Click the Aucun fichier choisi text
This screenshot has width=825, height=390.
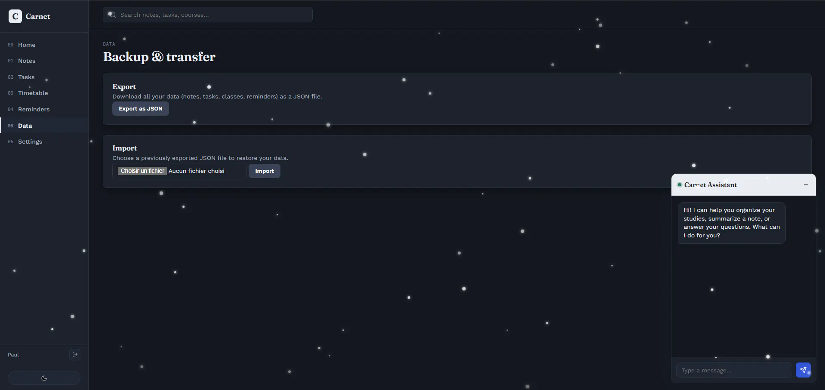pos(197,171)
